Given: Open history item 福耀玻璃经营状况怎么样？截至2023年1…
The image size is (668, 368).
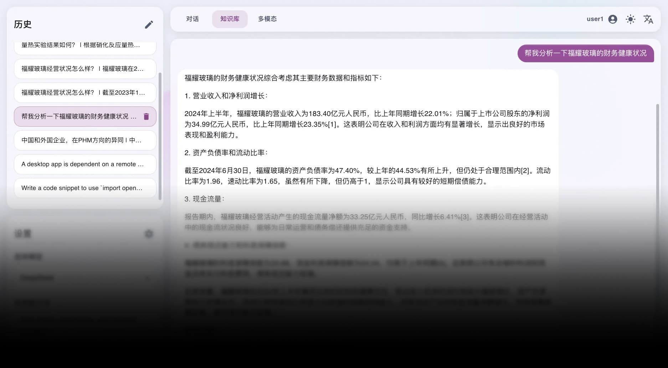Looking at the screenshot, I should coord(85,93).
